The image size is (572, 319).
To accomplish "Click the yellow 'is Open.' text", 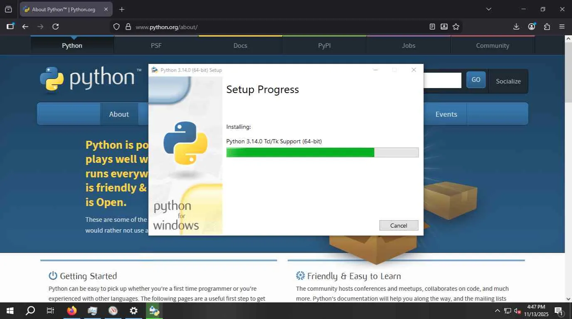I will click(x=106, y=202).
